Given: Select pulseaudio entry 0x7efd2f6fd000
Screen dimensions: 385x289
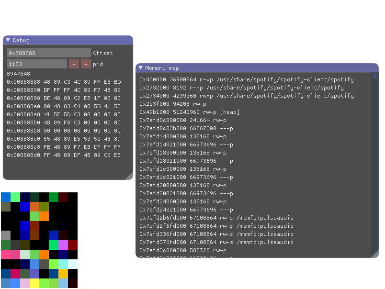Looking at the screenshot, I should tap(216, 226).
